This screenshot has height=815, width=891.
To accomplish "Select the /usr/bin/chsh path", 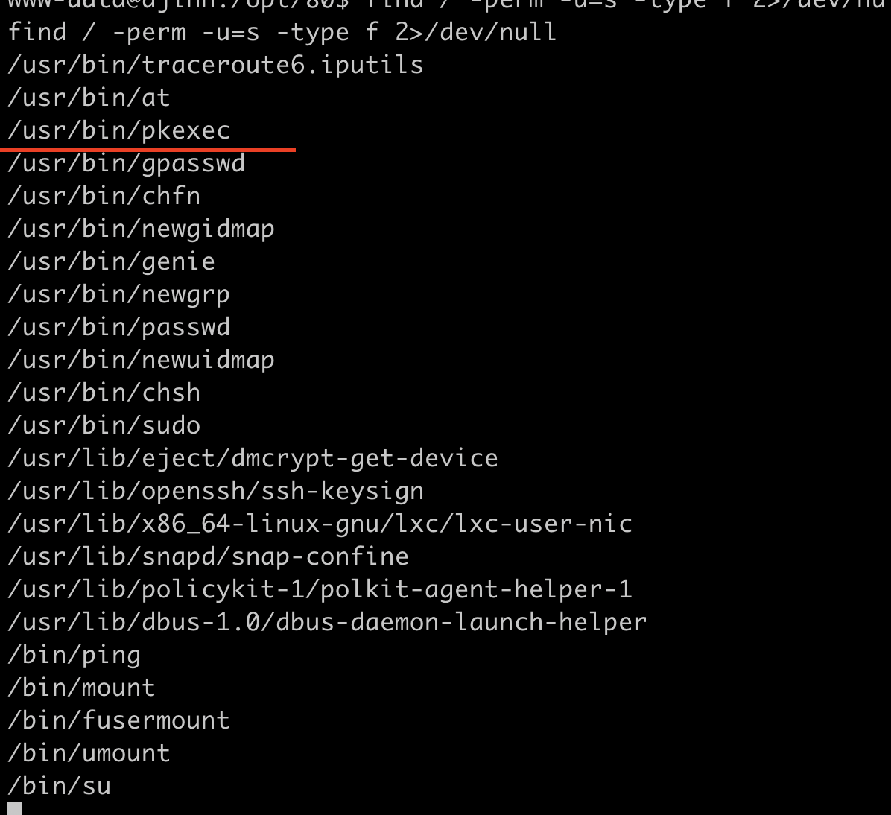I will [104, 393].
